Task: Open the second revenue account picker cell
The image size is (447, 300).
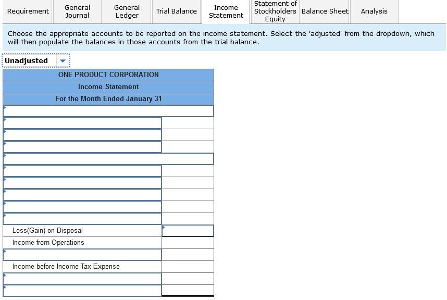Action: (x=82, y=122)
